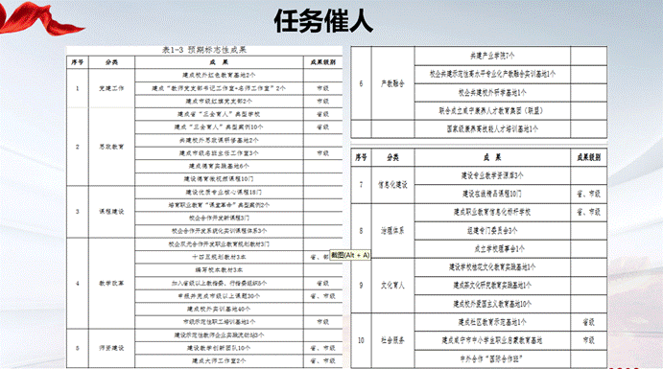Click the 课程建设 category cell
The image size is (663, 369).
pos(111,212)
